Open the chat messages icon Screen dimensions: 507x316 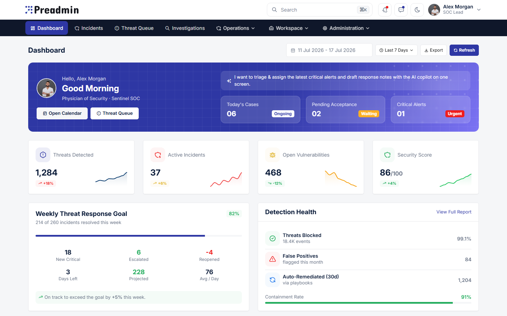(x=401, y=10)
